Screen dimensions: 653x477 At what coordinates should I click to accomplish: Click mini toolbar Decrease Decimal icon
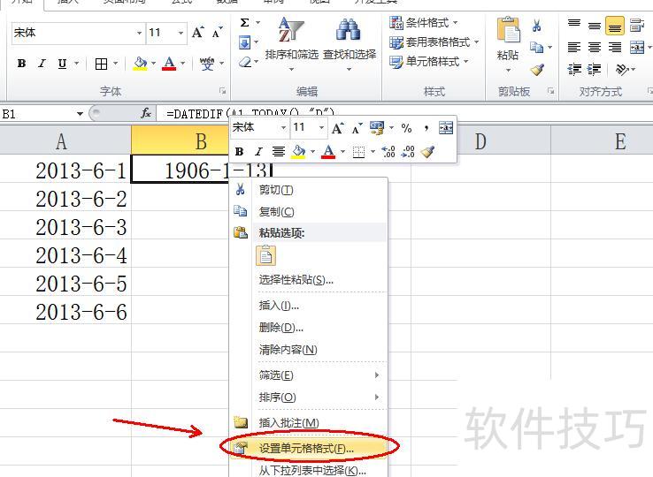(408, 152)
